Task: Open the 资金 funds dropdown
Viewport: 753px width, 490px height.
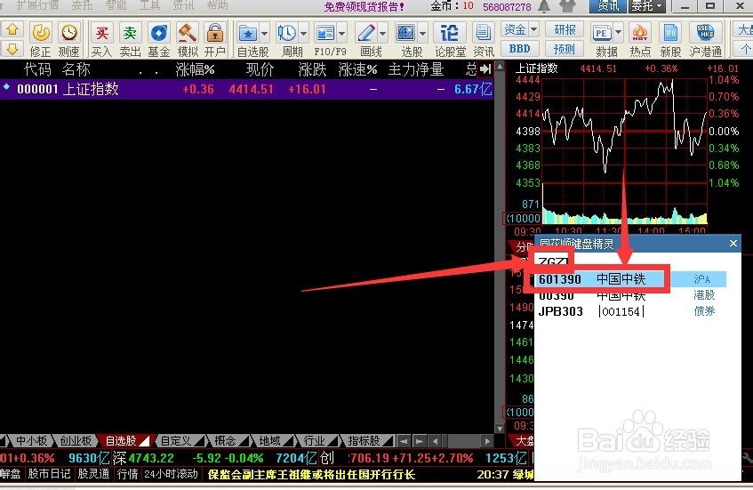Action: pos(520,29)
